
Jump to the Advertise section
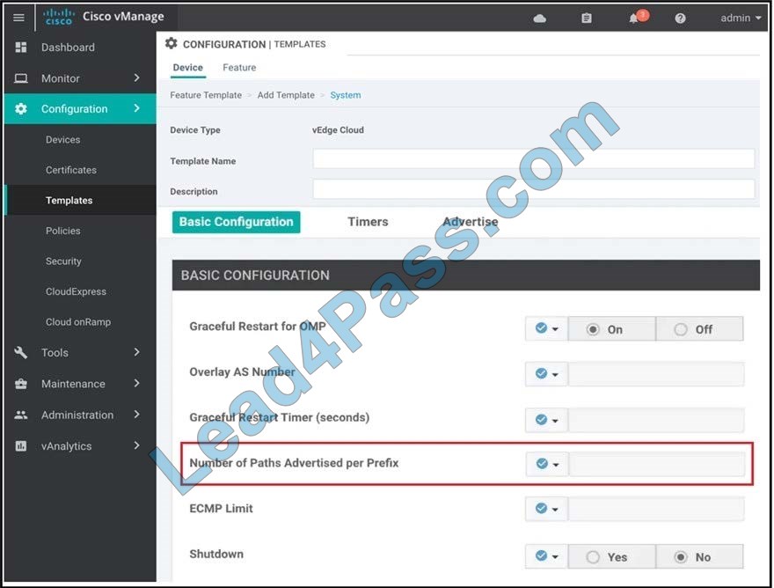coord(471,222)
